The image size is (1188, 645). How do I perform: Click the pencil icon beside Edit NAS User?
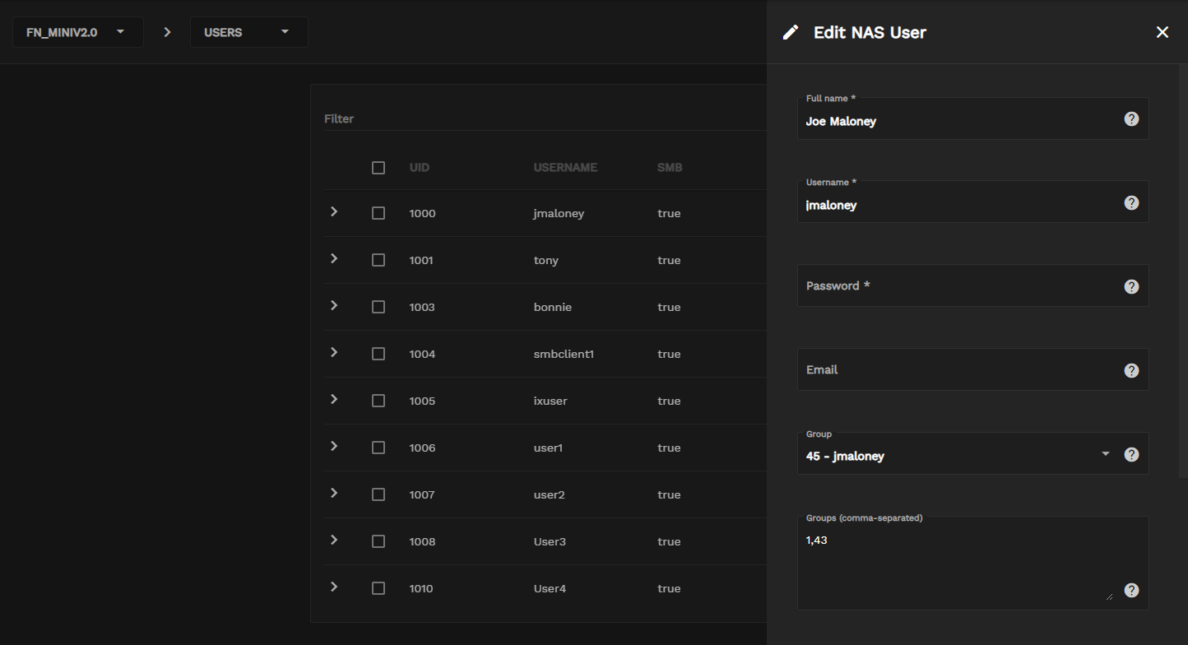coord(791,32)
